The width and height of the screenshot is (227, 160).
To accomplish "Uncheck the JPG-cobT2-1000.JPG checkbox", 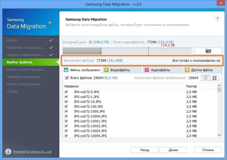I will pyautogui.click(x=66, y=111).
